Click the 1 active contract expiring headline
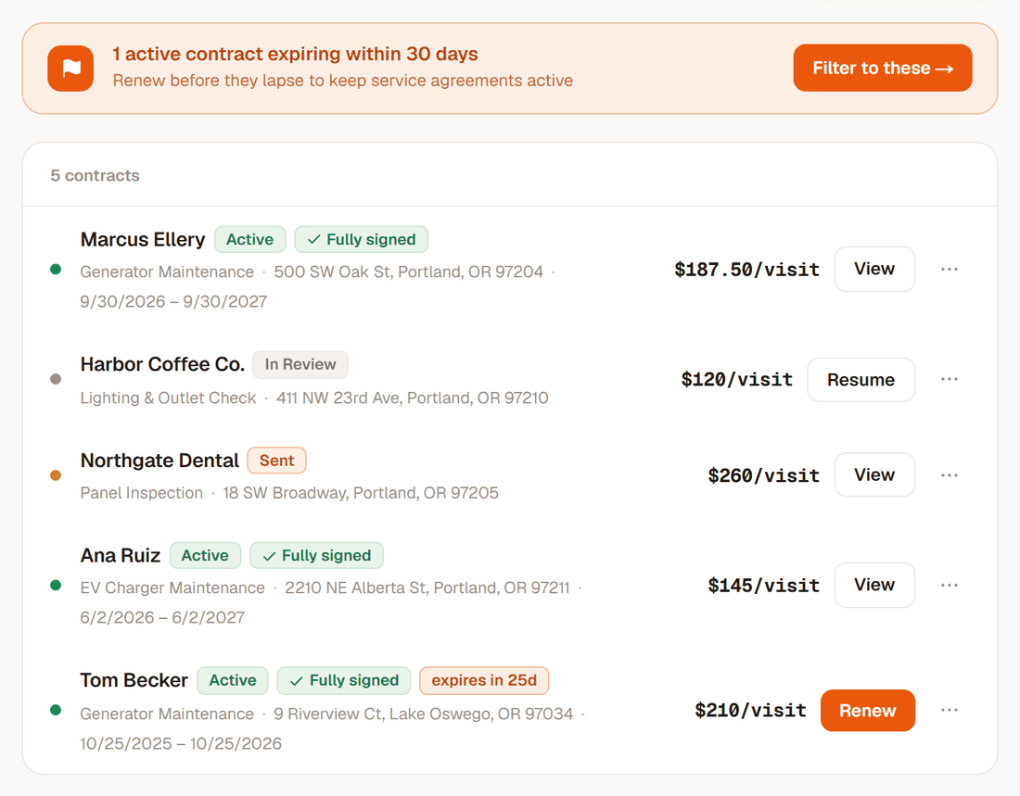 pos(295,54)
